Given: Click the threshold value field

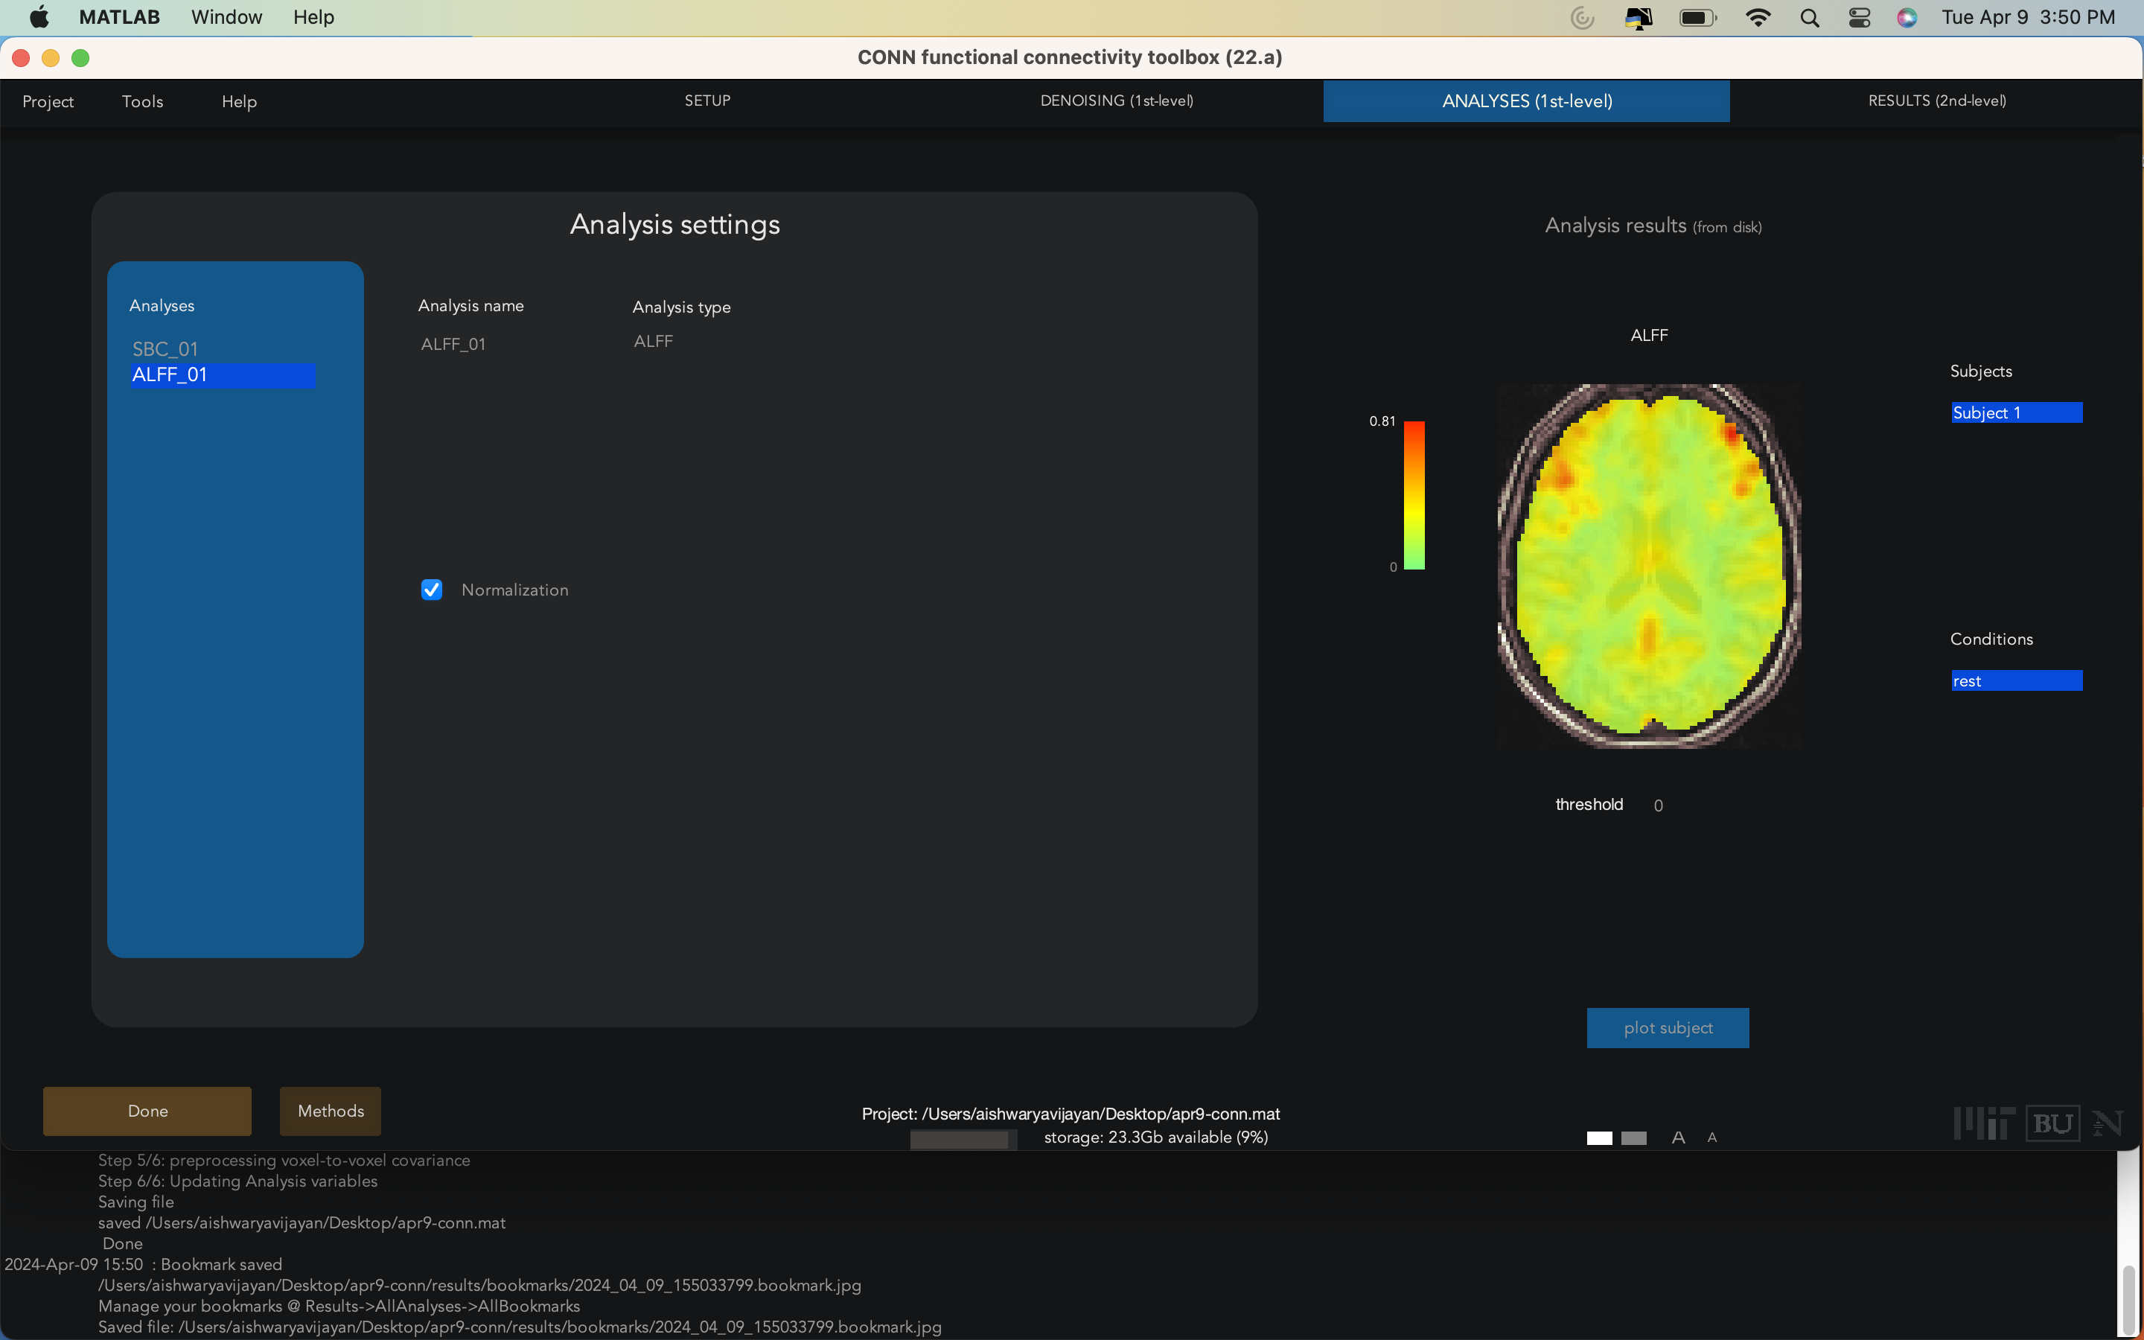Looking at the screenshot, I should [x=1658, y=805].
